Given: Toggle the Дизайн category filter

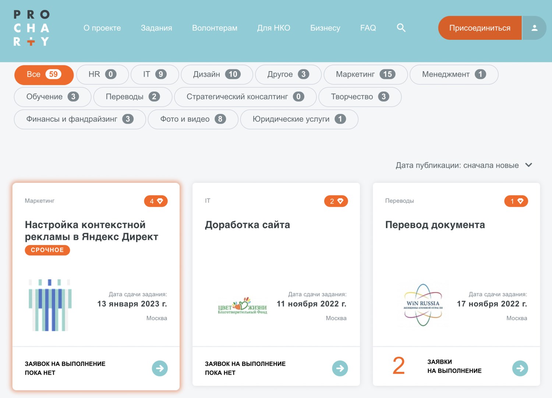Looking at the screenshot, I should (x=217, y=74).
